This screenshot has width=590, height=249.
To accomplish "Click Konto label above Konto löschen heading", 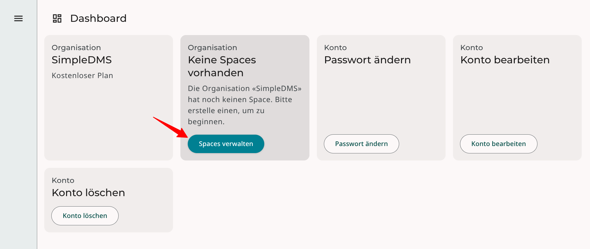I will (63, 180).
